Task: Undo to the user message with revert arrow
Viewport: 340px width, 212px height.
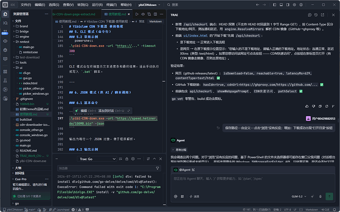Action: [218, 128]
